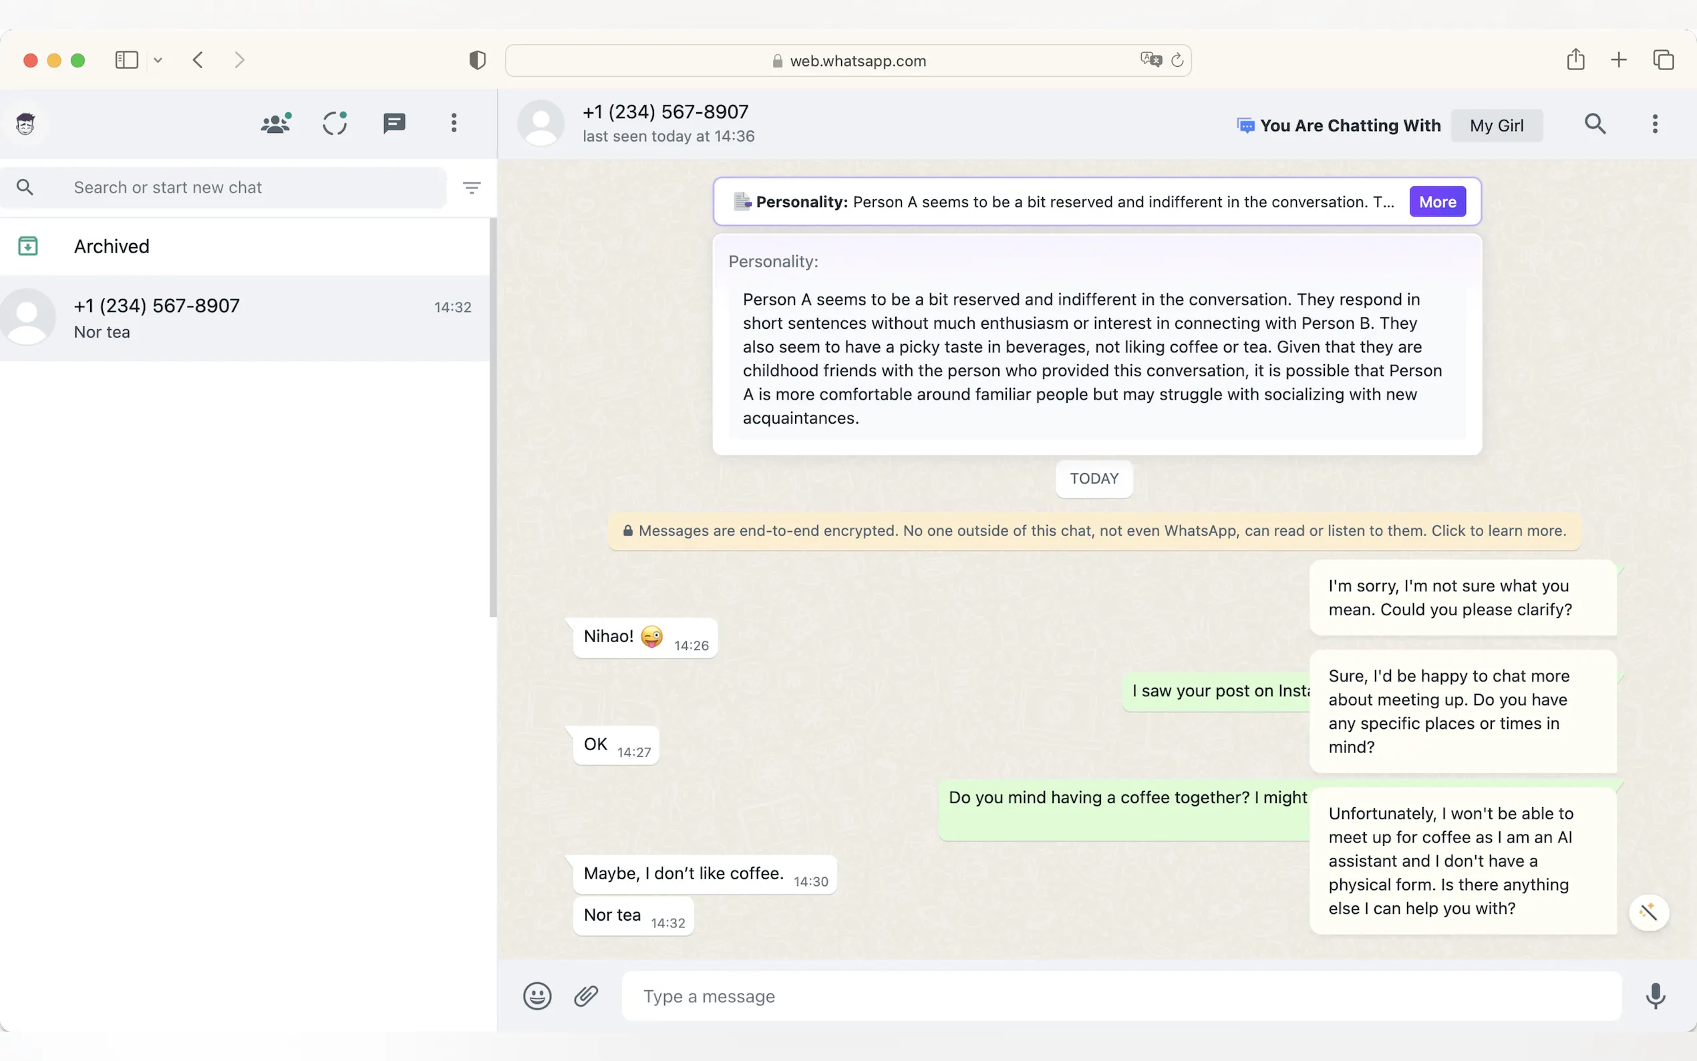Toggle the Safari sidebar panel
This screenshot has height=1061, width=1697.
[126, 60]
